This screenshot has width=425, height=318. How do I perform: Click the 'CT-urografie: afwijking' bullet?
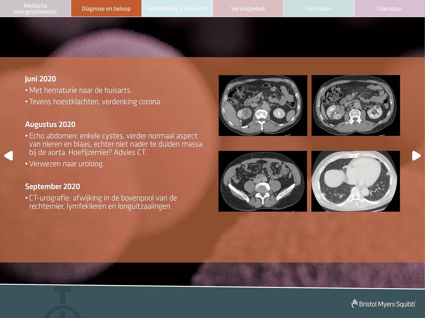pyautogui.click(x=101, y=202)
